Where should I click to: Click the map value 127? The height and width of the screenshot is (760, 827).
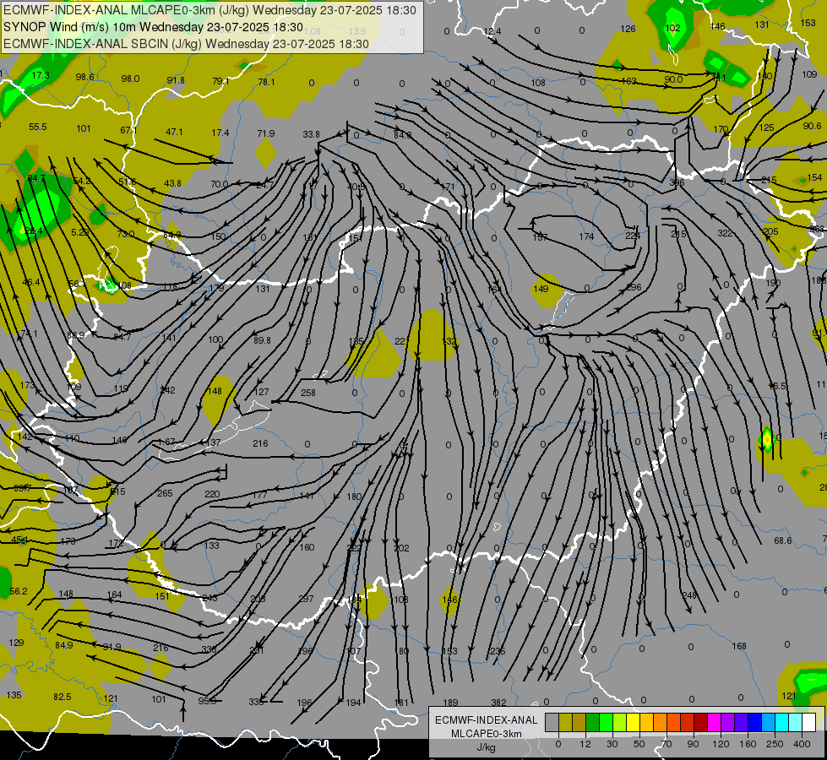click(261, 392)
